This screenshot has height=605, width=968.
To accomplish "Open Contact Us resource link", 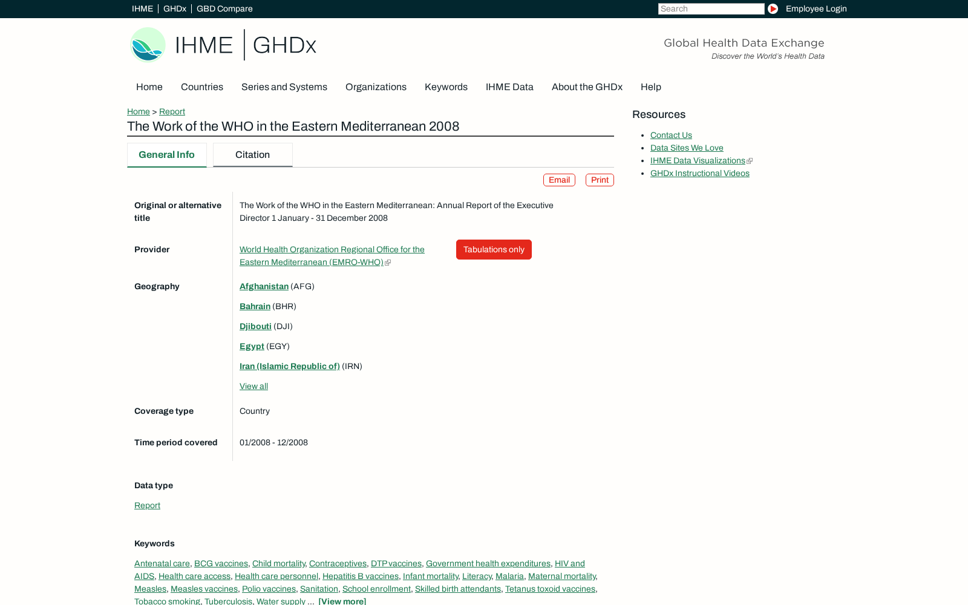I will 671,135.
